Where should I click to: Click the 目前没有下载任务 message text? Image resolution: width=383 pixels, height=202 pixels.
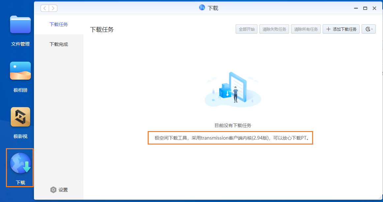pyautogui.click(x=233, y=125)
